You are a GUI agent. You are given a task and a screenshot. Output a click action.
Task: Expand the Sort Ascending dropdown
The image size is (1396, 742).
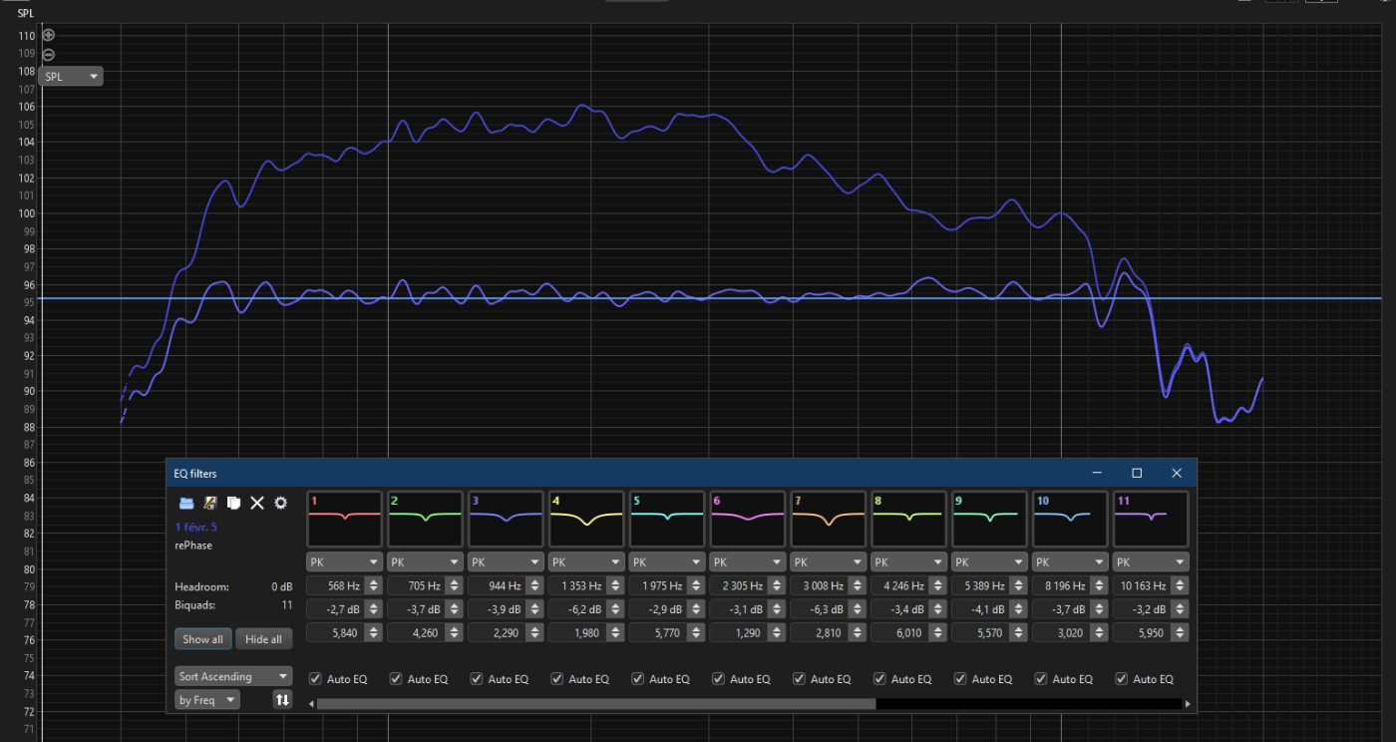(233, 676)
